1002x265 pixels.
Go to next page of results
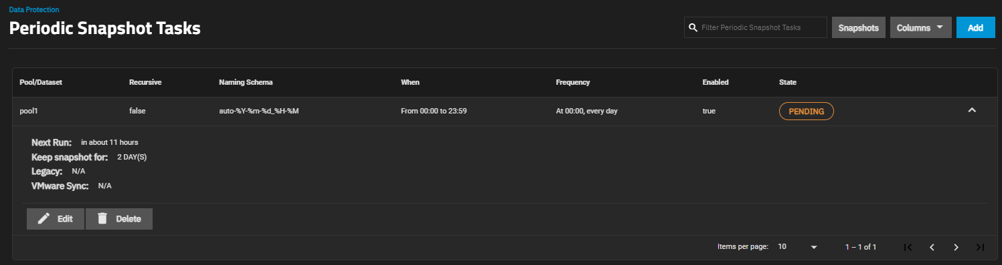(x=956, y=247)
